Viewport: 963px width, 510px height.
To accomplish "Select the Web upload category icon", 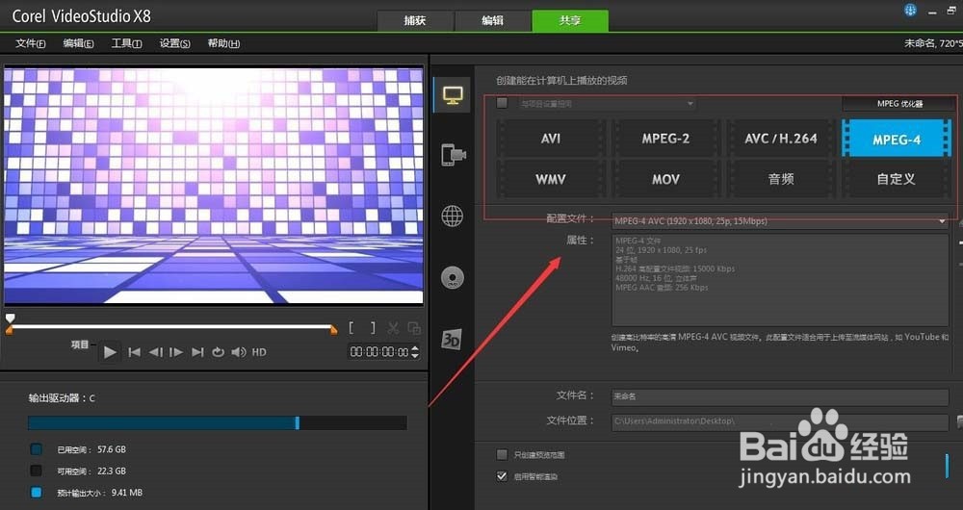I will tap(453, 216).
